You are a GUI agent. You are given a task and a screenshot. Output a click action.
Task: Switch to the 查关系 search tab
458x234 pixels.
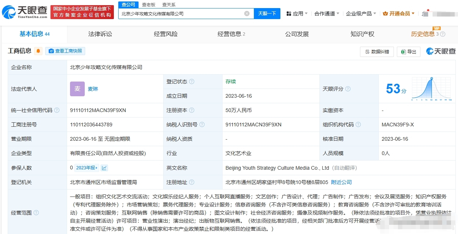(x=169, y=5)
